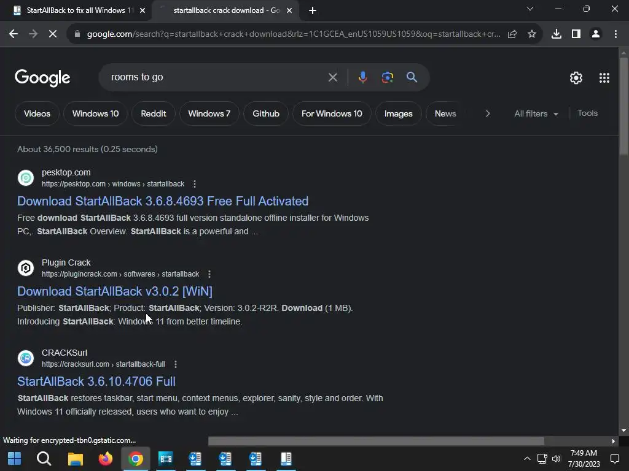Show more filter chips with arrow
The image size is (629, 471).
coord(487,113)
